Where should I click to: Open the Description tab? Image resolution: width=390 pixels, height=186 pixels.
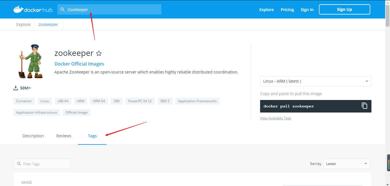(x=33, y=136)
